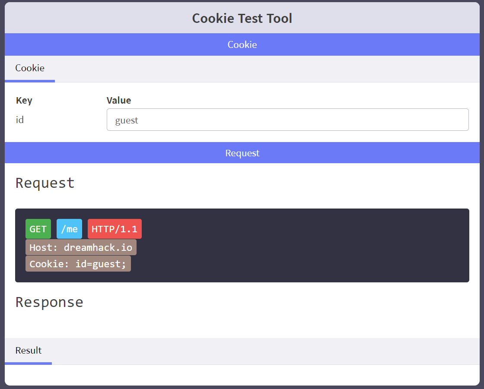Screen dimensions: 484x389
Task: Click the Value column label
Action: point(119,101)
